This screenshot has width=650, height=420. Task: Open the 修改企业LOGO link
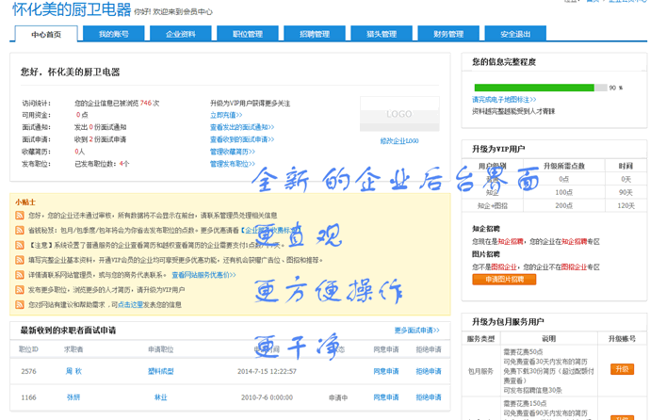[399, 140]
